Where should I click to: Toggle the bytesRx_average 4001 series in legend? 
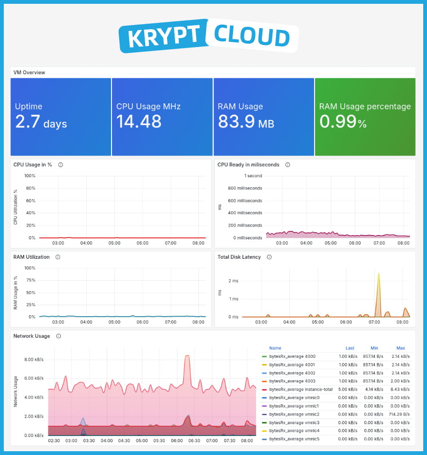(x=291, y=364)
